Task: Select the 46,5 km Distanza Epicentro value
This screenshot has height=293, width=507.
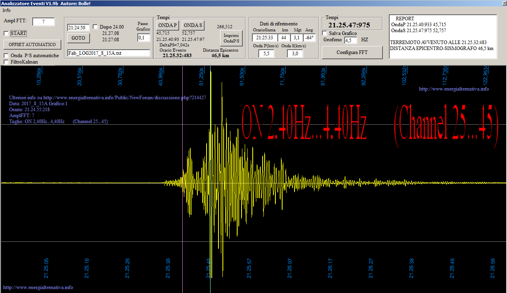Action: 220,56
